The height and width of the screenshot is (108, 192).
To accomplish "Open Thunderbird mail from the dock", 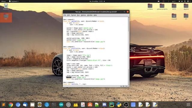I will [x=25, y=105].
